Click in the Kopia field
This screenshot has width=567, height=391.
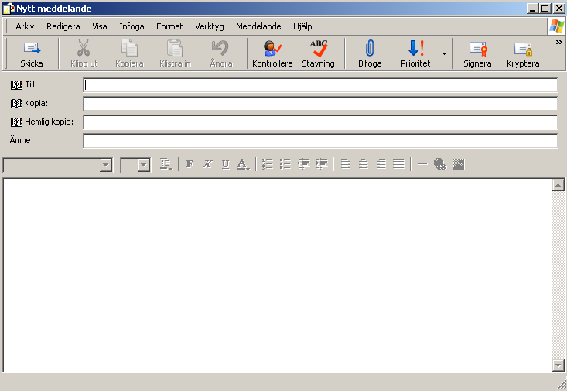(x=320, y=104)
